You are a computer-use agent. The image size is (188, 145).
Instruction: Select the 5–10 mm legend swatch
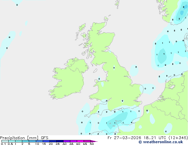[32, 141]
